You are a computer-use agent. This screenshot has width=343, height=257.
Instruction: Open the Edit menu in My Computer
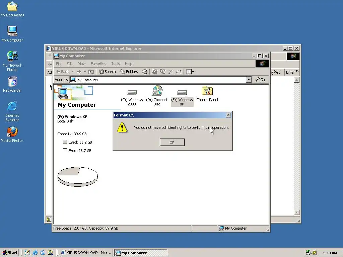(70, 64)
